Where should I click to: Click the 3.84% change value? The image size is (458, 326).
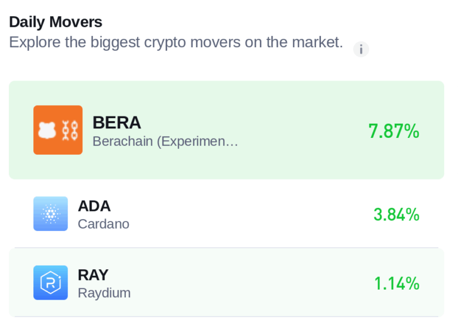click(397, 214)
